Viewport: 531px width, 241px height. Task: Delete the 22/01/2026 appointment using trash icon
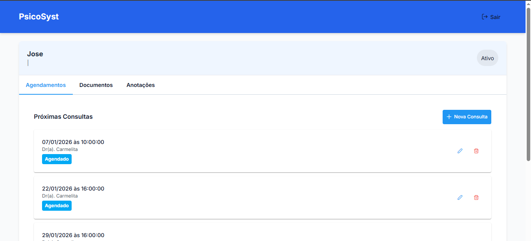click(x=476, y=198)
